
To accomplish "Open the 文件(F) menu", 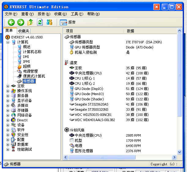I will (11, 14).
